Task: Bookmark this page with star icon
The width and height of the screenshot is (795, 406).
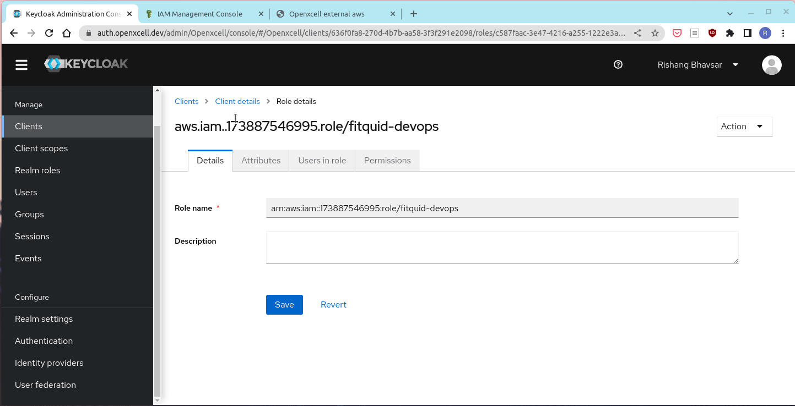Action: [x=655, y=33]
